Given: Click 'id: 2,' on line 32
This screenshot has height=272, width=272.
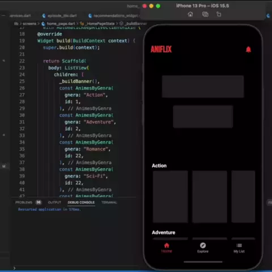Looking at the screenshot, I should point(73,129).
